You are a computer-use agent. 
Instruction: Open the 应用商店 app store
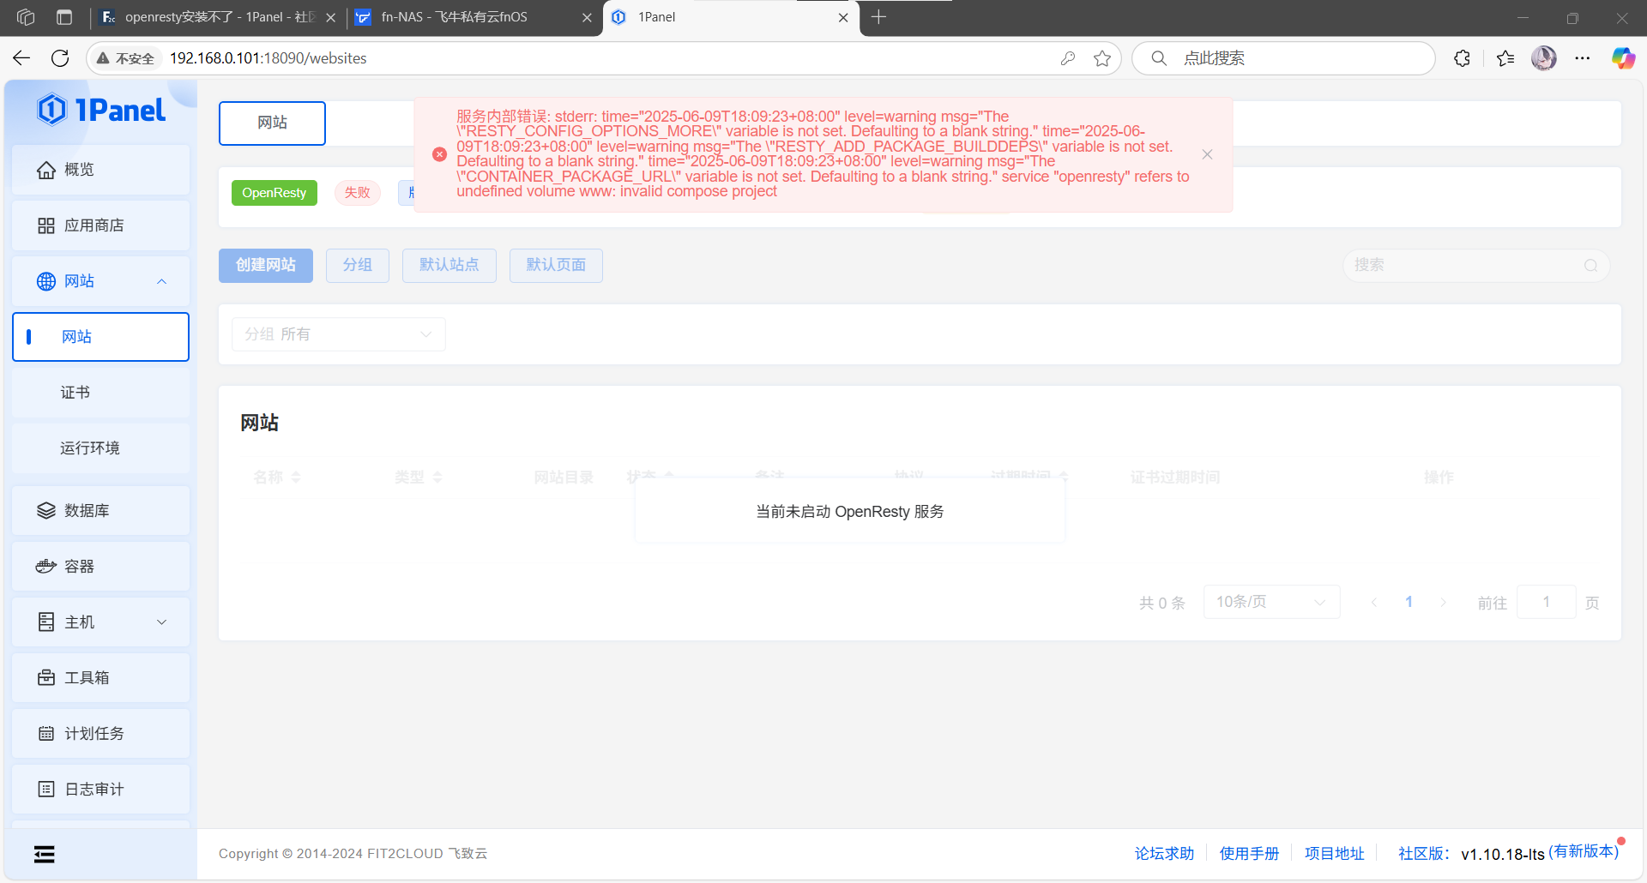click(100, 225)
